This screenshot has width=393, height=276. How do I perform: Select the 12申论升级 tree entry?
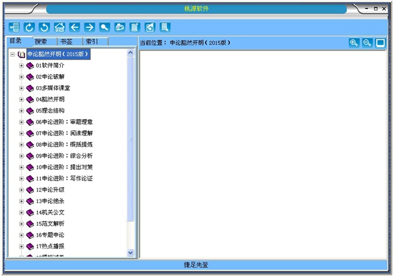click(50, 190)
